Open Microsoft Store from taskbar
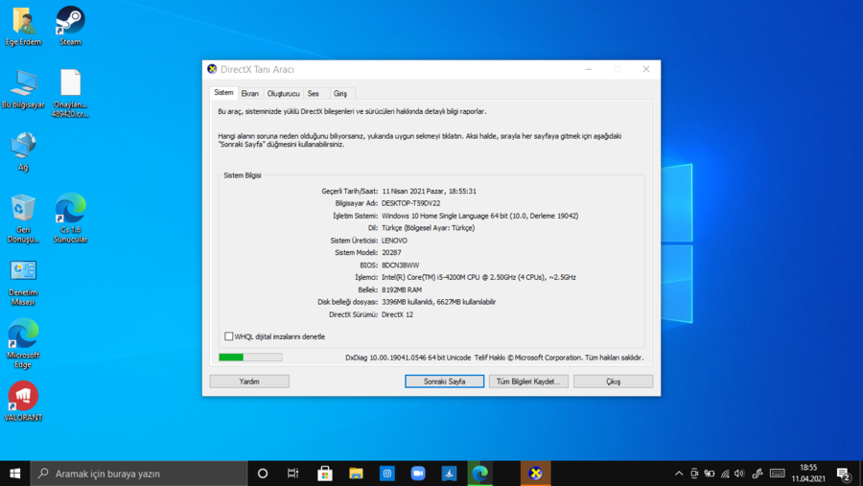This screenshot has width=863, height=486. point(325,474)
